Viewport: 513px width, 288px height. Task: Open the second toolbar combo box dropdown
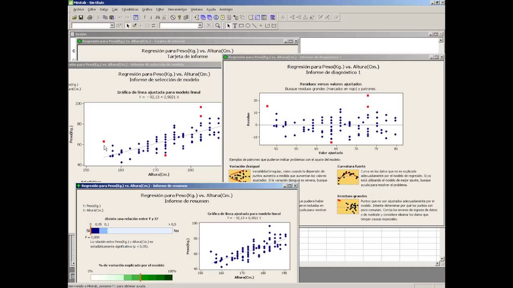click(200, 26)
